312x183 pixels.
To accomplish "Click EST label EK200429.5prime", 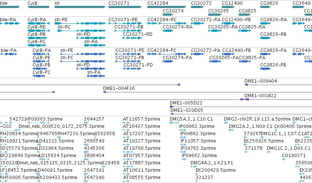I will coord(216,170).
